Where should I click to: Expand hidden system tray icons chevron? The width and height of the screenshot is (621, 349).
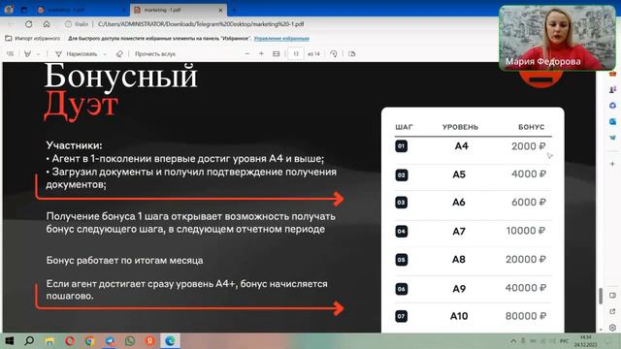(x=513, y=340)
